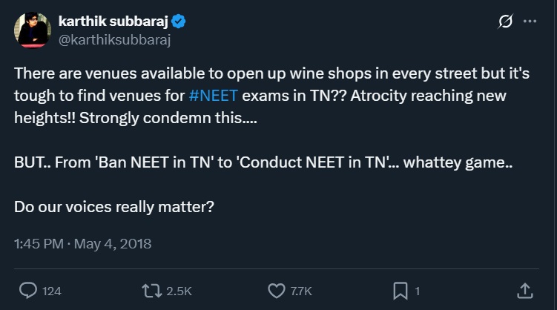Repost this tweet using the retweet icon
The image size is (557, 310).
pyautogui.click(x=150, y=291)
